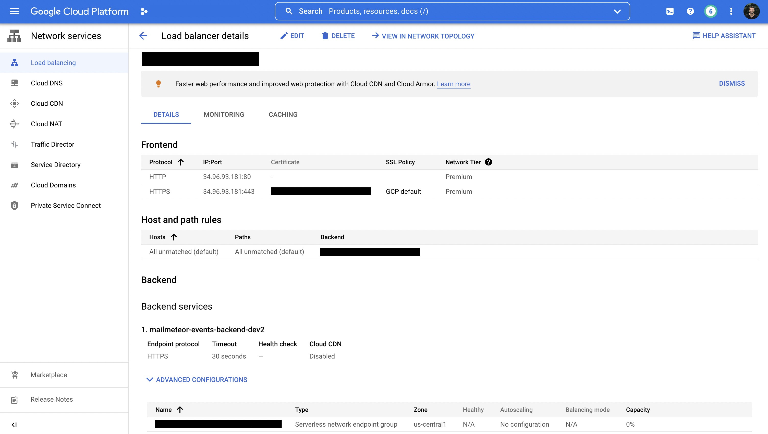Screen dimensions: 768x434
Task: Click VIEW IN NETWORK TOPOLOGY
Action: tap(423, 36)
